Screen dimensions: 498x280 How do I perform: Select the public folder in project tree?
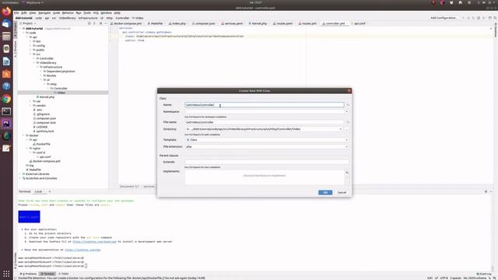point(40,50)
